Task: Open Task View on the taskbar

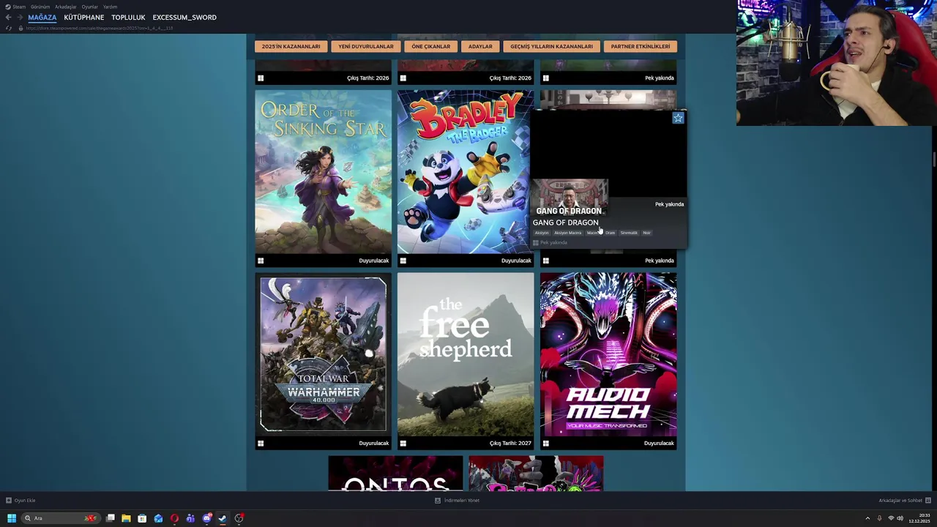Action: tap(110, 518)
